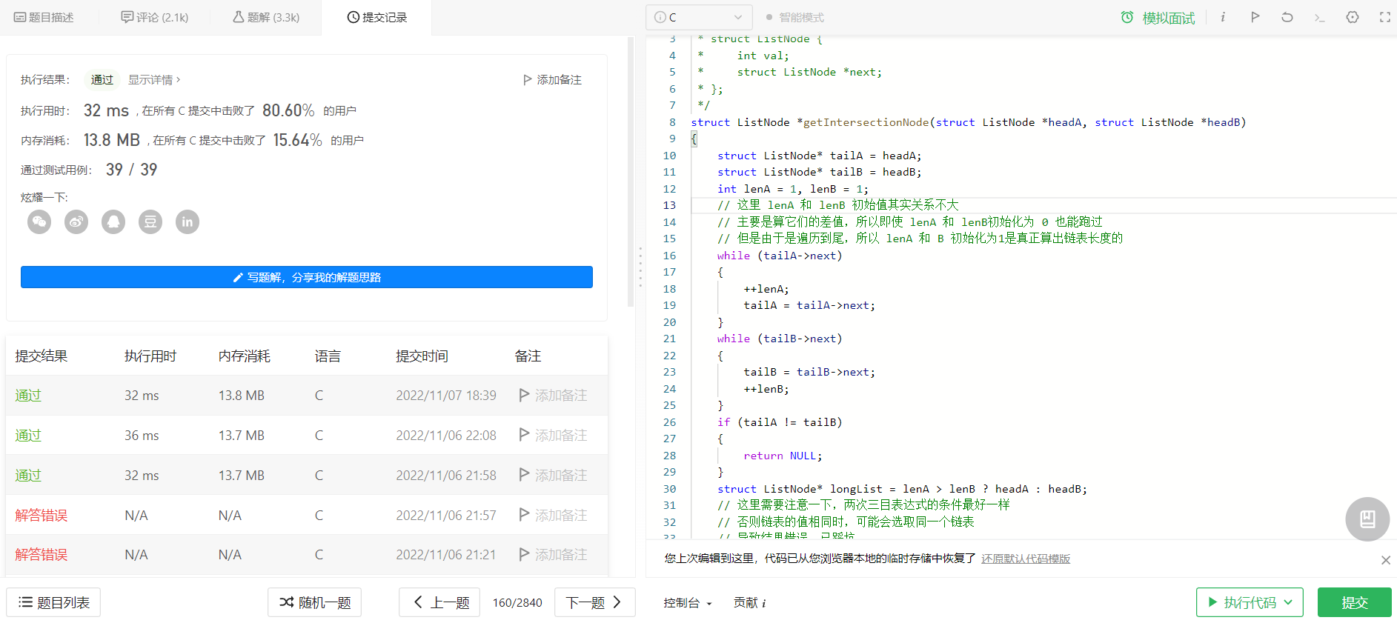The height and width of the screenshot is (623, 1397).
Task: Share result via Douban icon
Action: pos(150,221)
